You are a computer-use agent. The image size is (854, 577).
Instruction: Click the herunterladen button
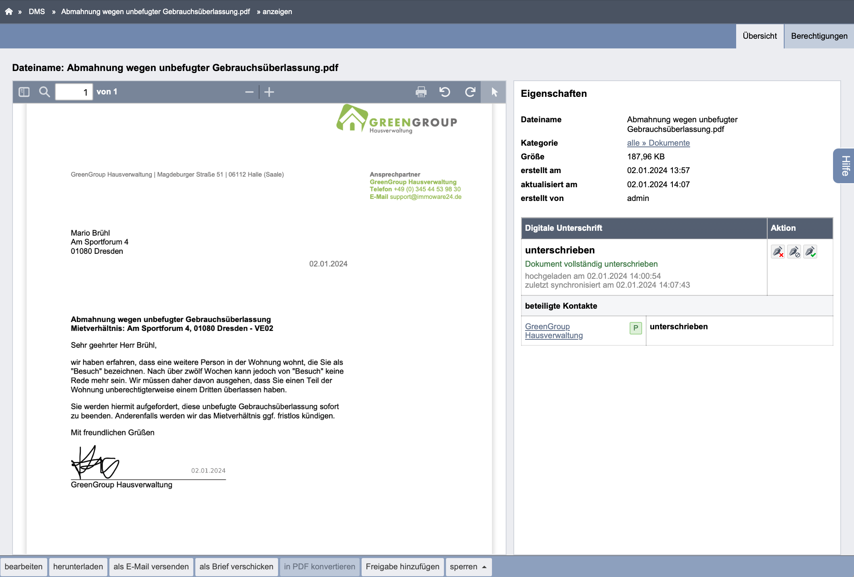(78, 567)
